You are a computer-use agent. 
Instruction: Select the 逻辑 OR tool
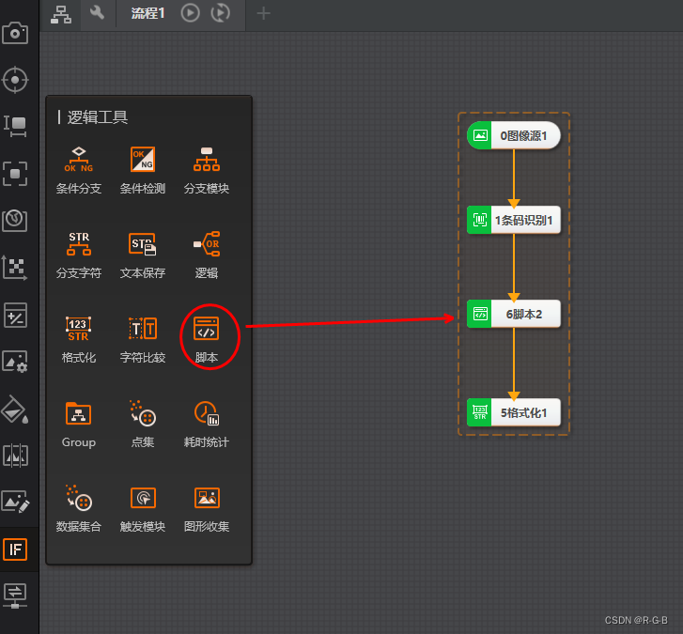point(207,255)
